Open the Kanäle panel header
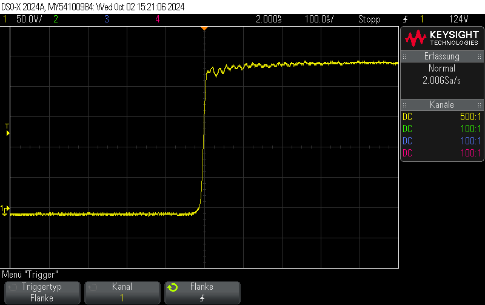Viewport: 485px width, 305px height. click(442, 104)
